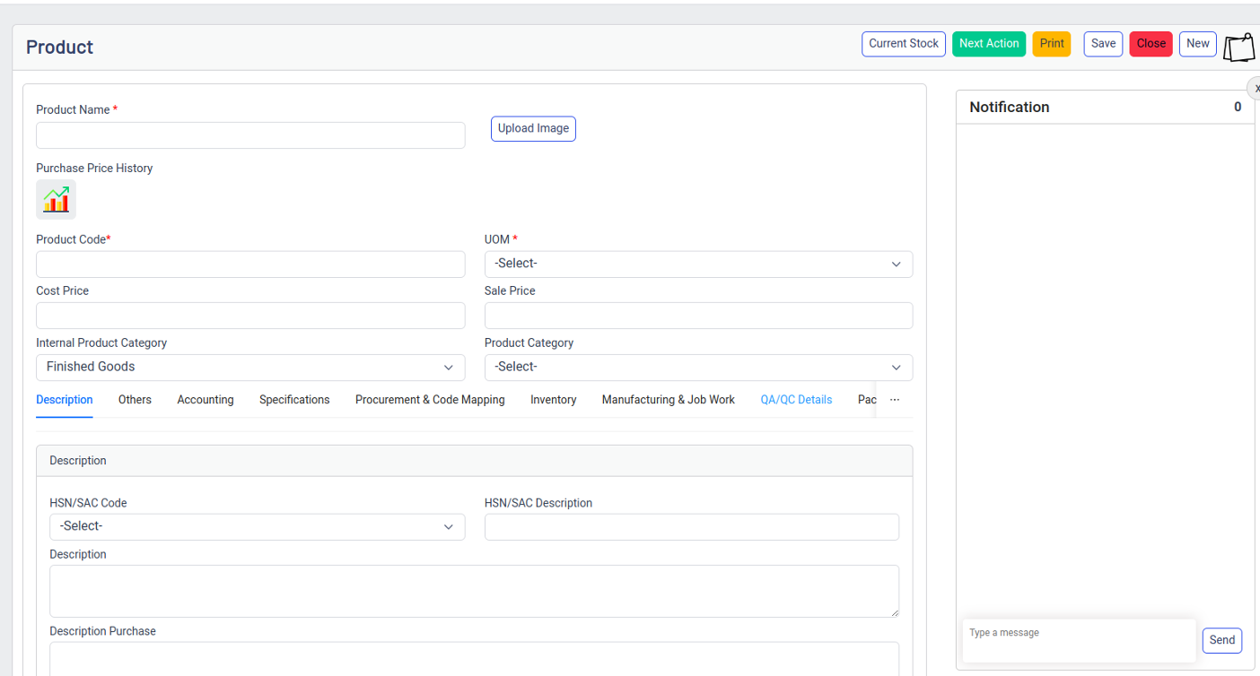
Task: Switch to the Accounting tab
Action: 206,400
